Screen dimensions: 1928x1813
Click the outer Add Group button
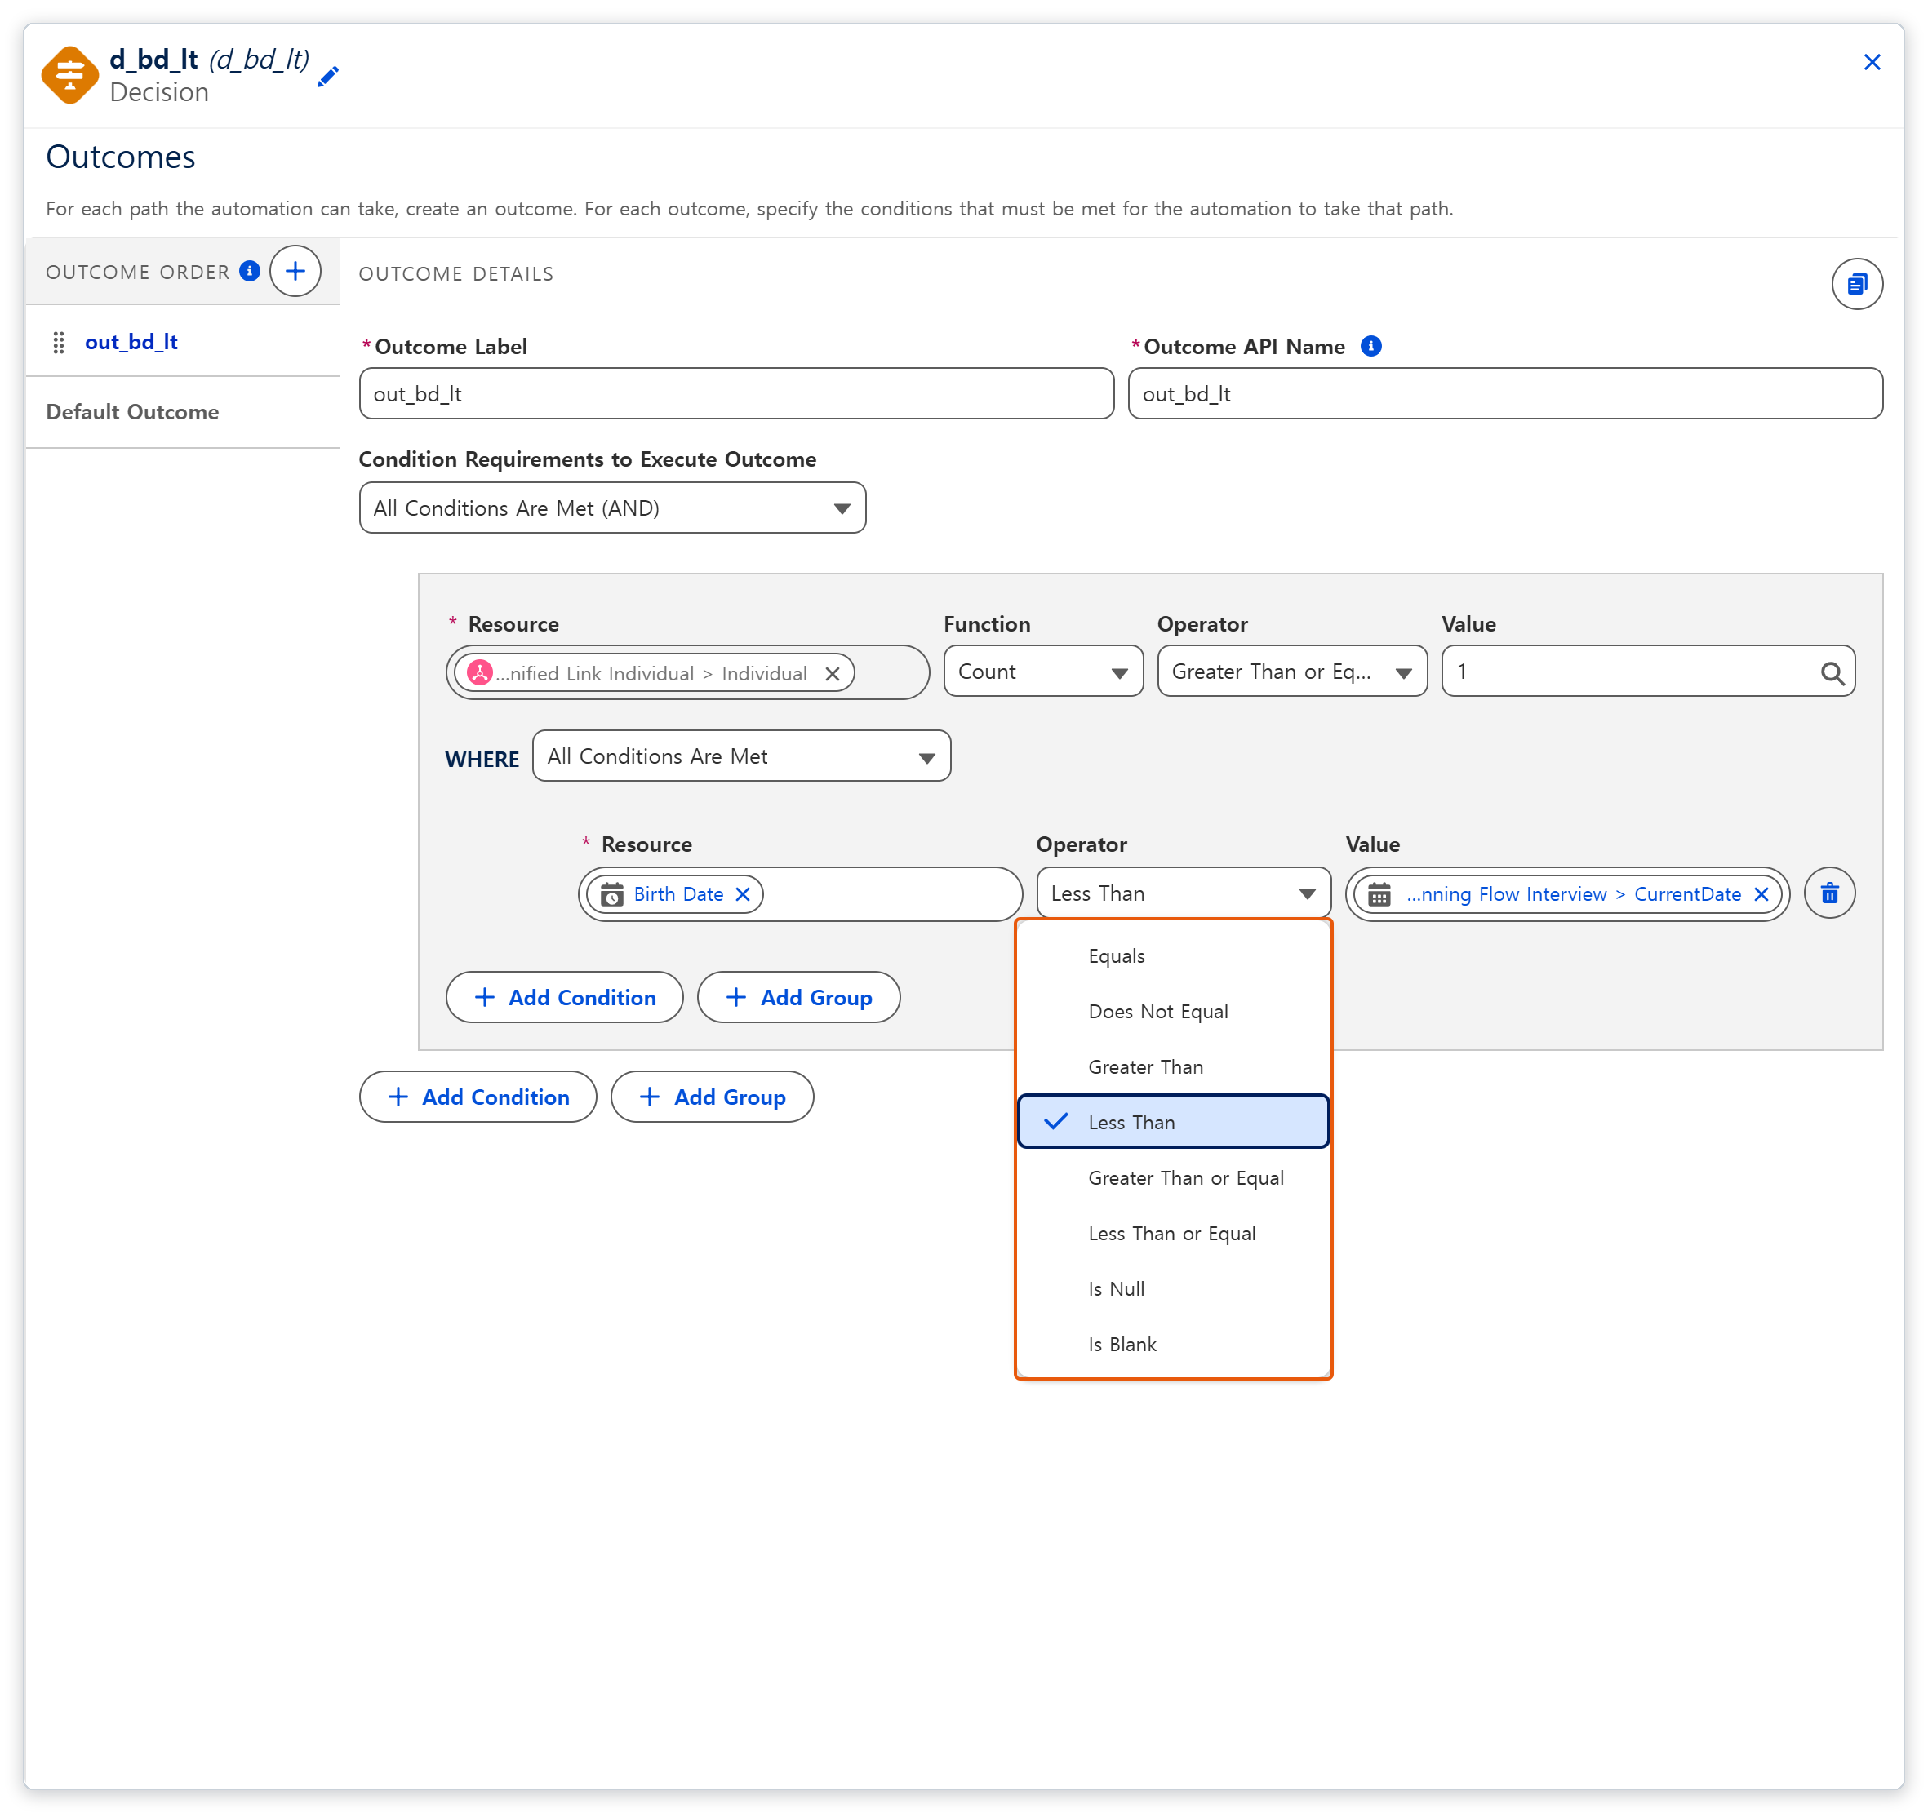pyautogui.click(x=712, y=1097)
